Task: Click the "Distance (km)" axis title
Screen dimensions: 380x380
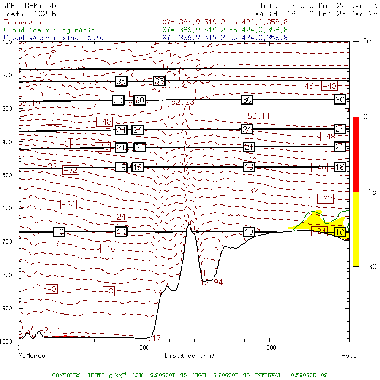Action: (x=190, y=356)
